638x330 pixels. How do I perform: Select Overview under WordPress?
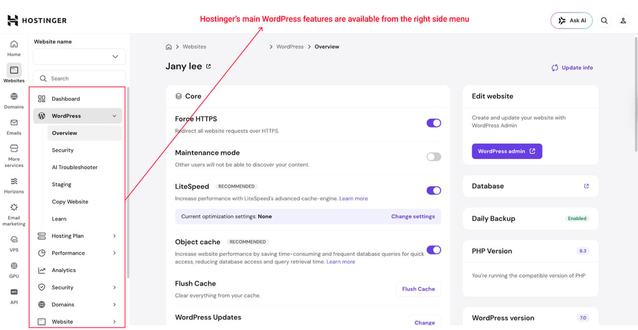[85, 133]
